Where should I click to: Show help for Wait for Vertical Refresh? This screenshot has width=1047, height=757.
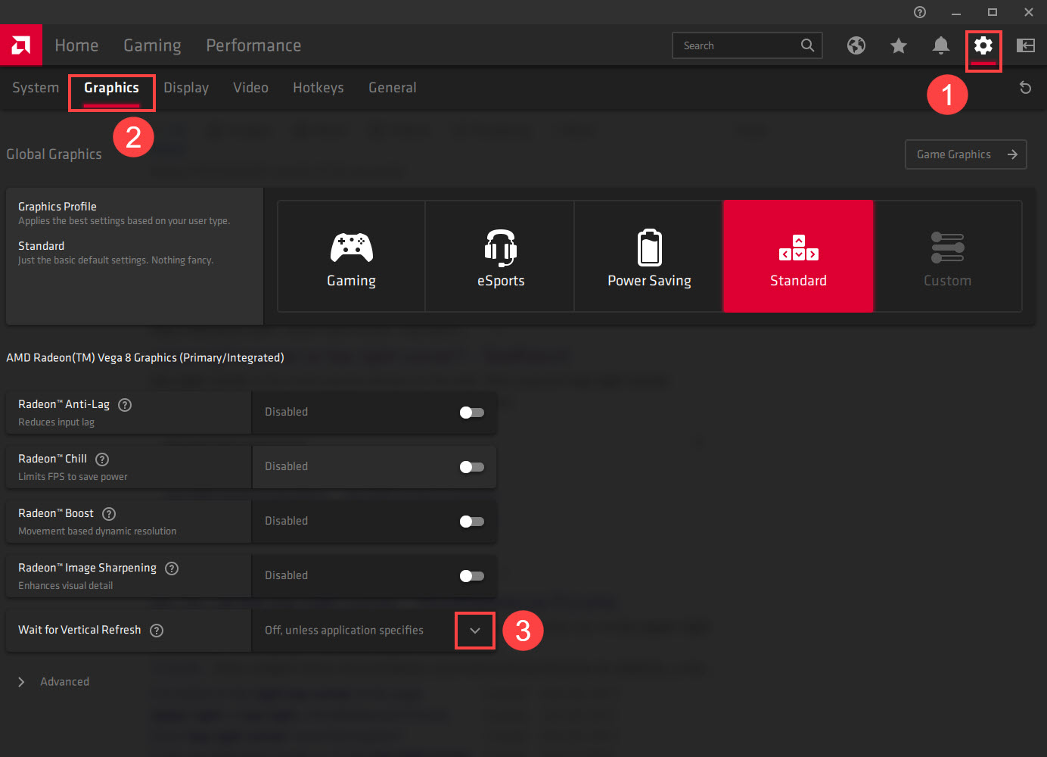pyautogui.click(x=157, y=631)
